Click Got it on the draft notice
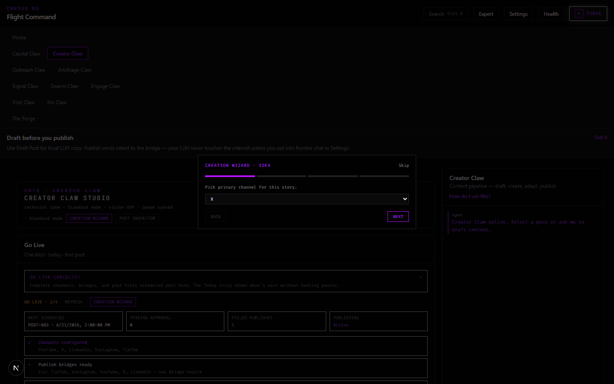Screen dimensions: 614x384 tap(601, 137)
